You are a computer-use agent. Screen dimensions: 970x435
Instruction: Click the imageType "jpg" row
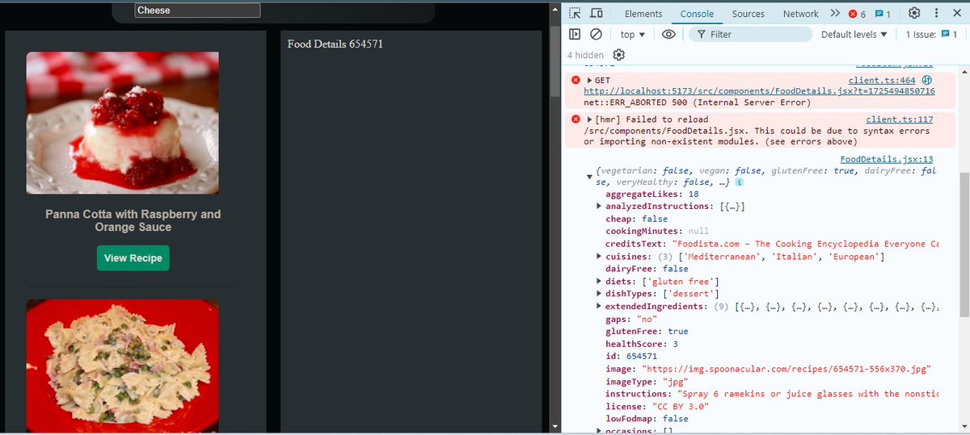tap(645, 381)
